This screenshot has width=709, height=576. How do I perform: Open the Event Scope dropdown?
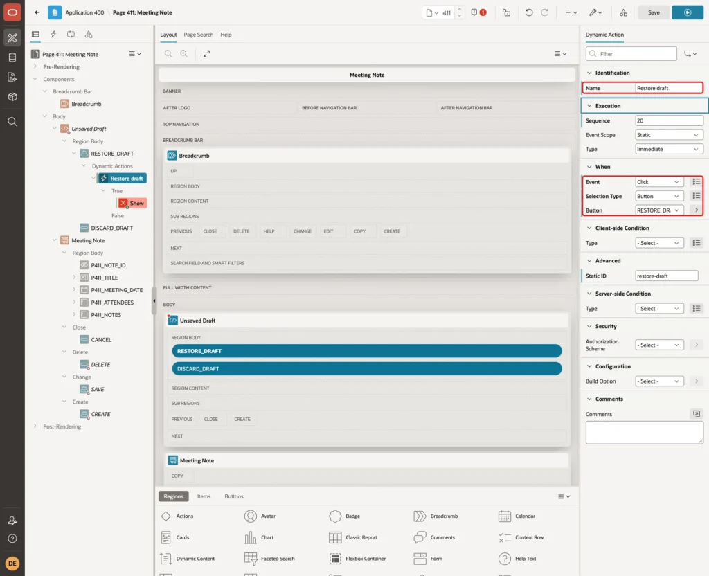point(669,135)
